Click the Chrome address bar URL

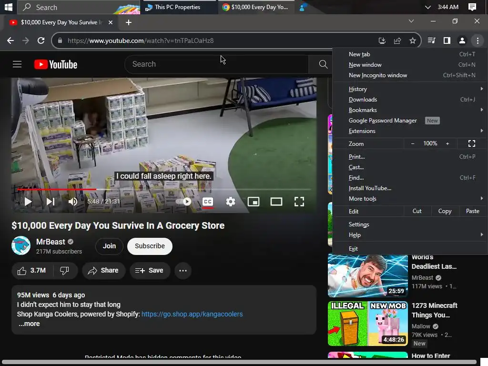coord(141,41)
